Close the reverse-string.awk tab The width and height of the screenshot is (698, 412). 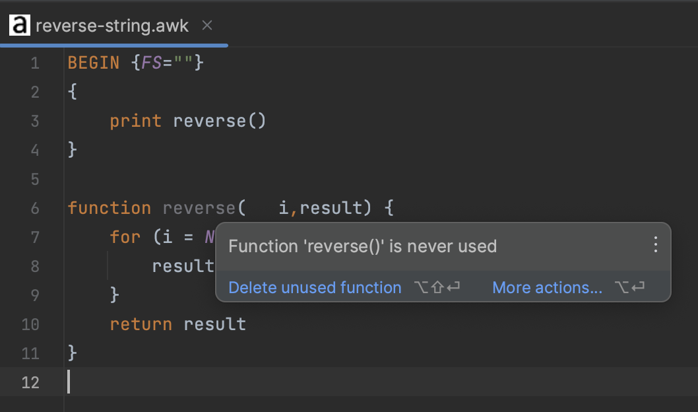pyautogui.click(x=207, y=25)
